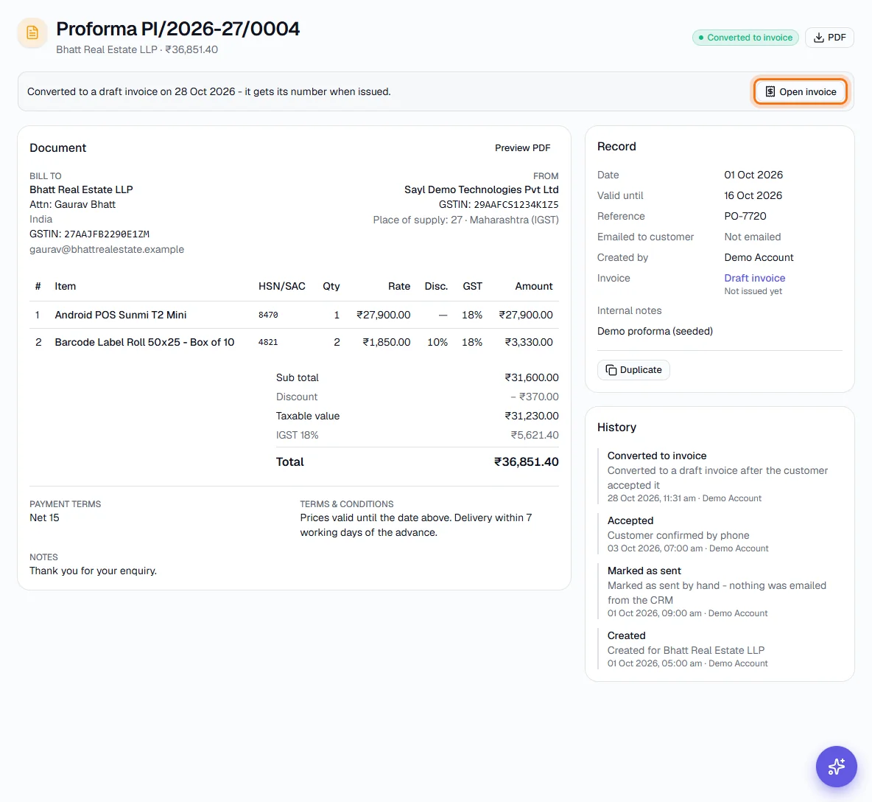
Task: Click the proforma document icon beside the title
Action: 32,33
